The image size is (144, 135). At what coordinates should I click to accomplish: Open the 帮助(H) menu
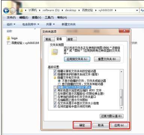[x=62, y=18]
